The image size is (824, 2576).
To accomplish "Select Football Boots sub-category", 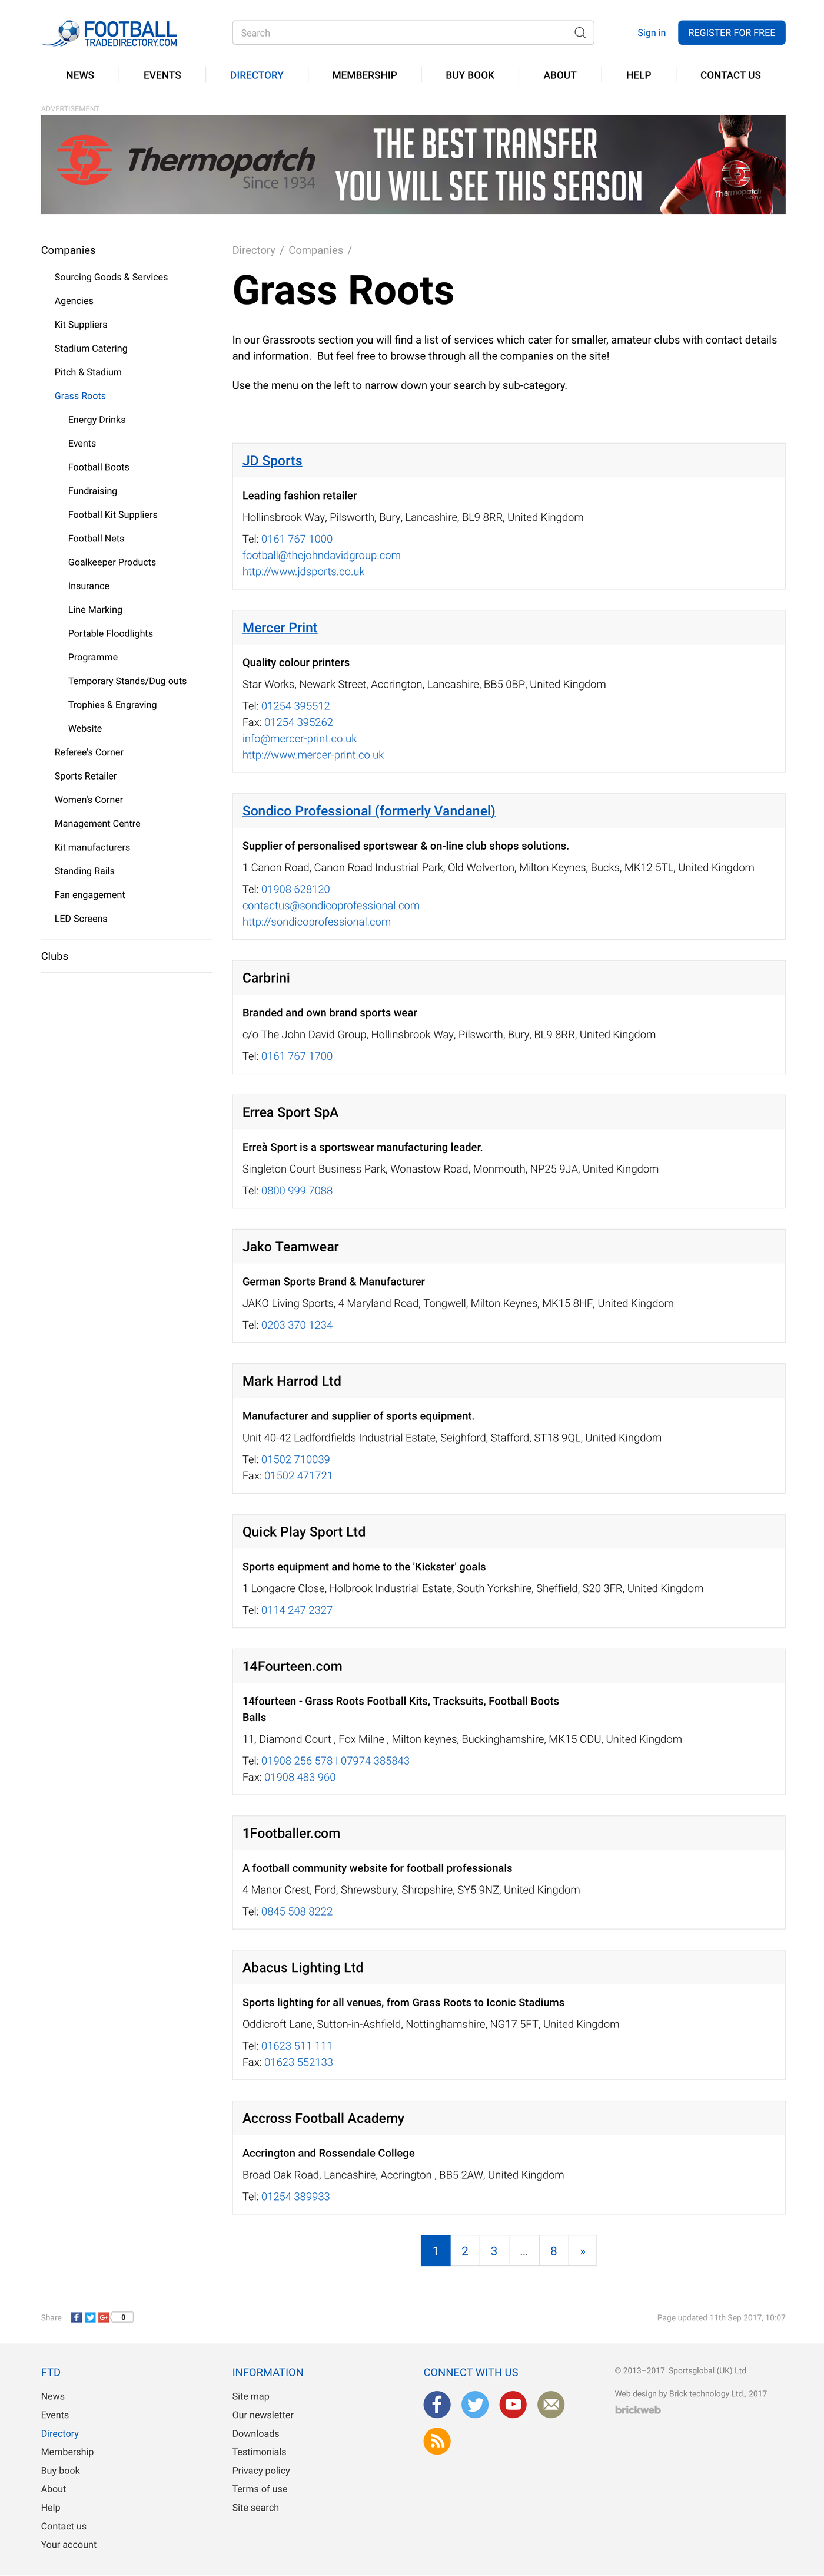I will pyautogui.click(x=98, y=467).
